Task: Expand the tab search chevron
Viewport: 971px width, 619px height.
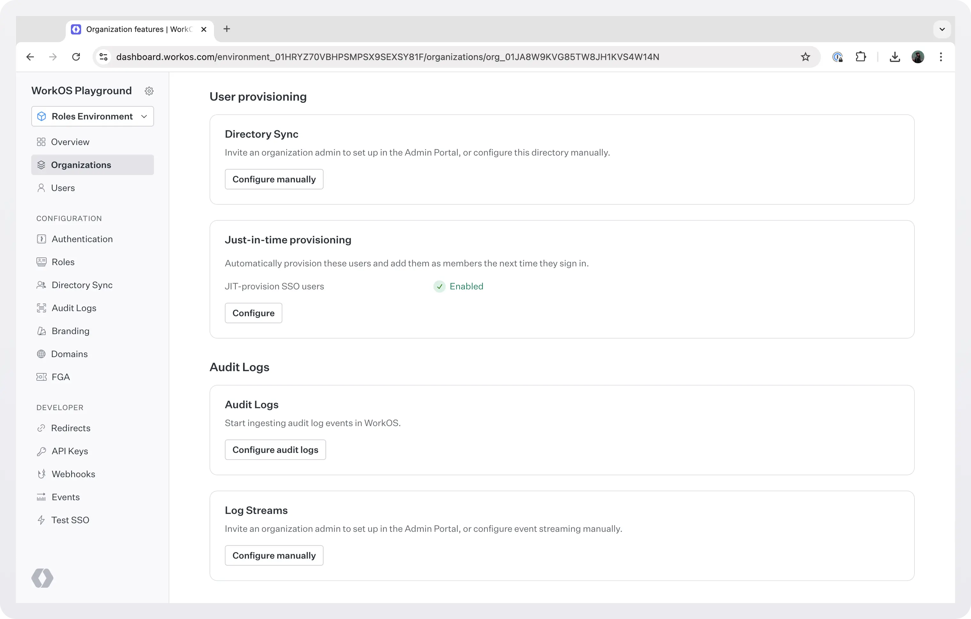Action: tap(942, 29)
